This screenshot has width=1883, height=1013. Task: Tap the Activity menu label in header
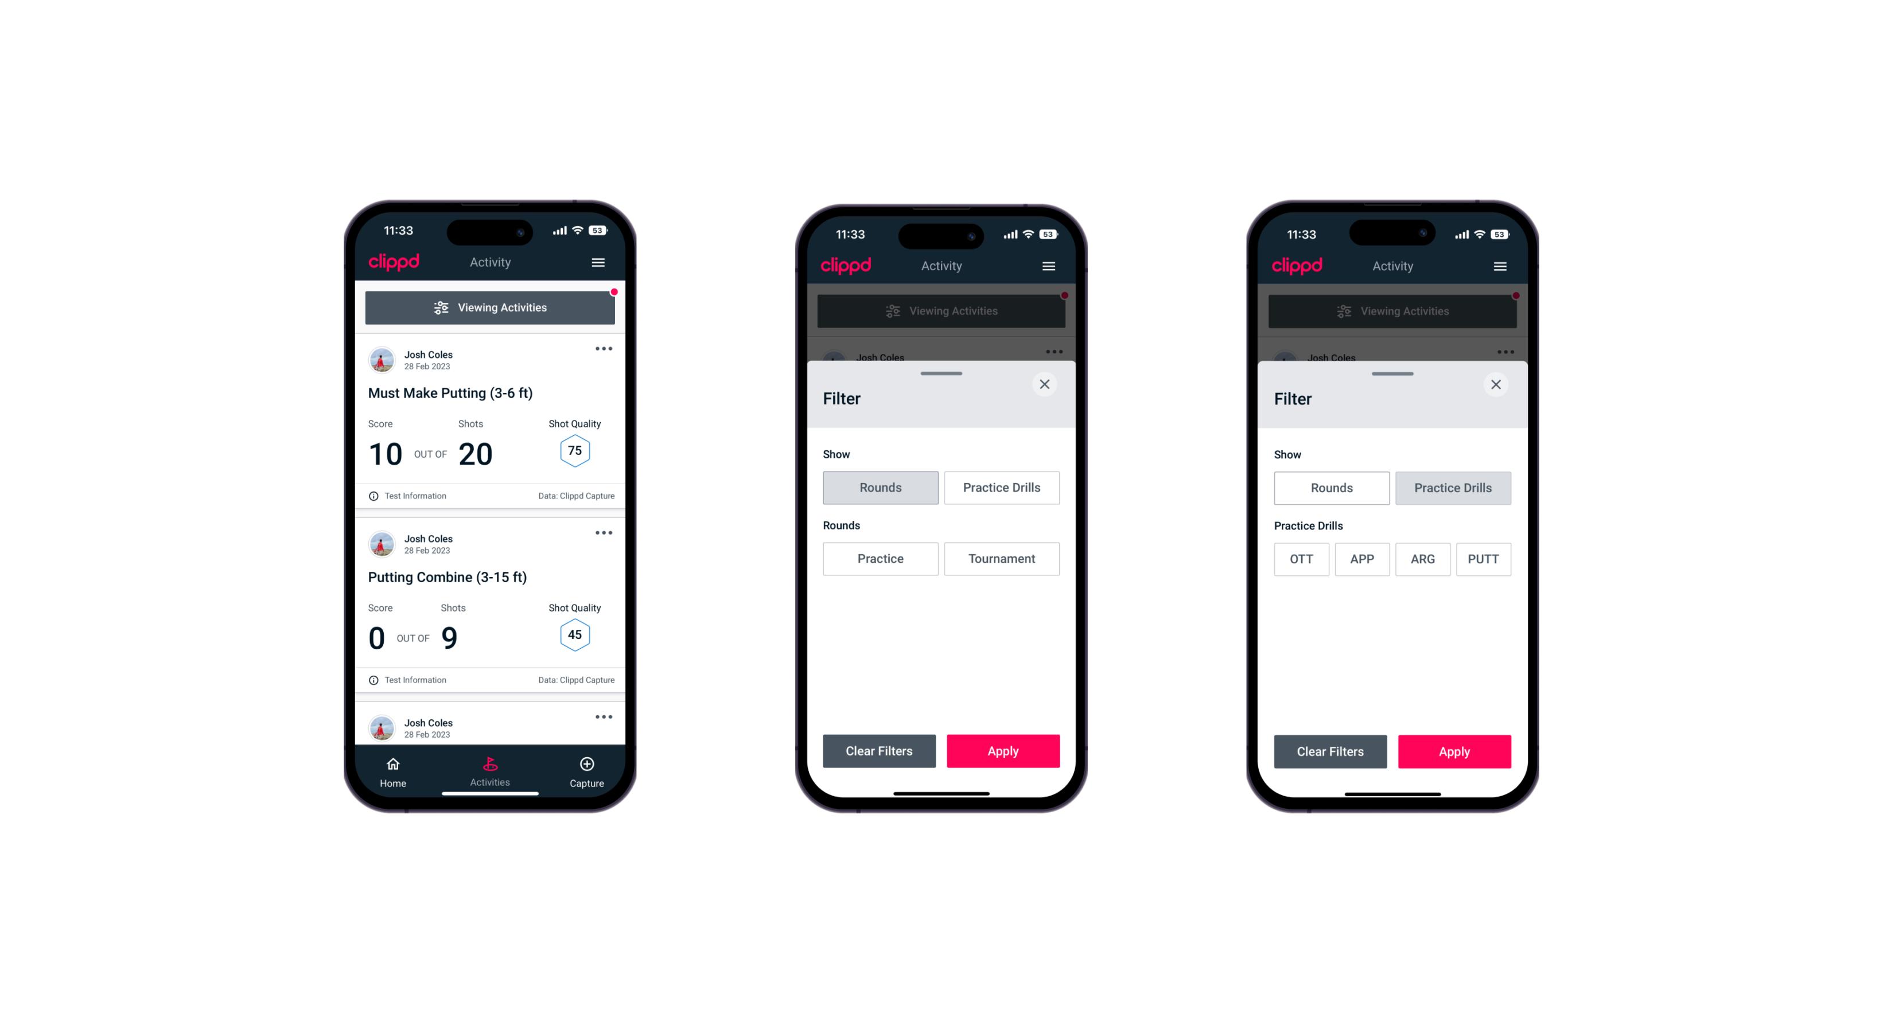pyautogui.click(x=491, y=262)
